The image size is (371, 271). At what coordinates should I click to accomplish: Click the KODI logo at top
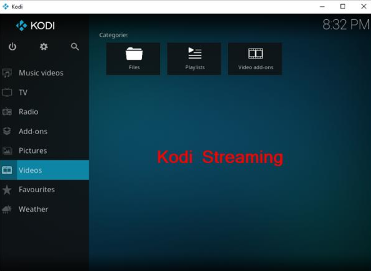pyautogui.click(x=35, y=26)
